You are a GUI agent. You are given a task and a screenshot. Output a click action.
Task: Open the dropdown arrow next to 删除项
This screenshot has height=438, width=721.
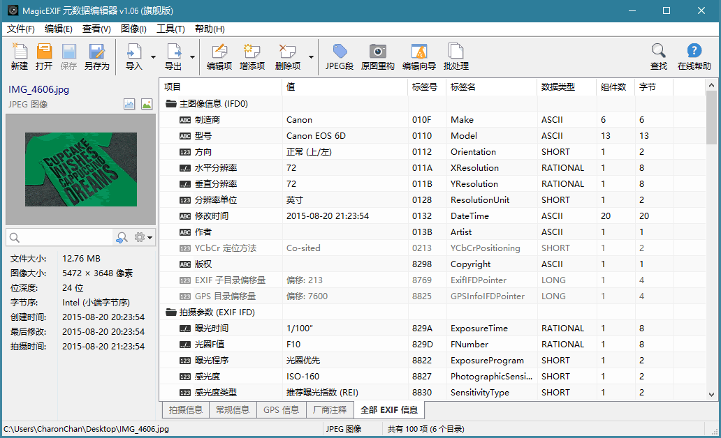tap(311, 57)
